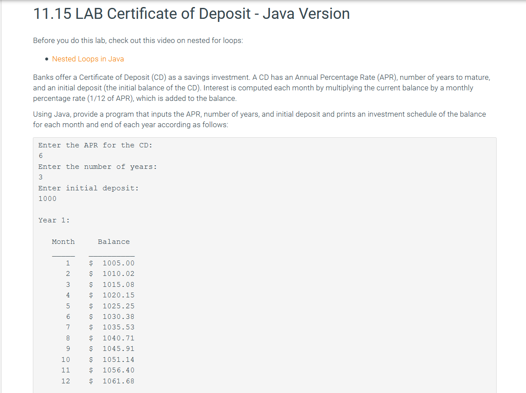The image size is (526, 393).
Task: Open the Nested Loops in Java link
Action: tap(87, 58)
